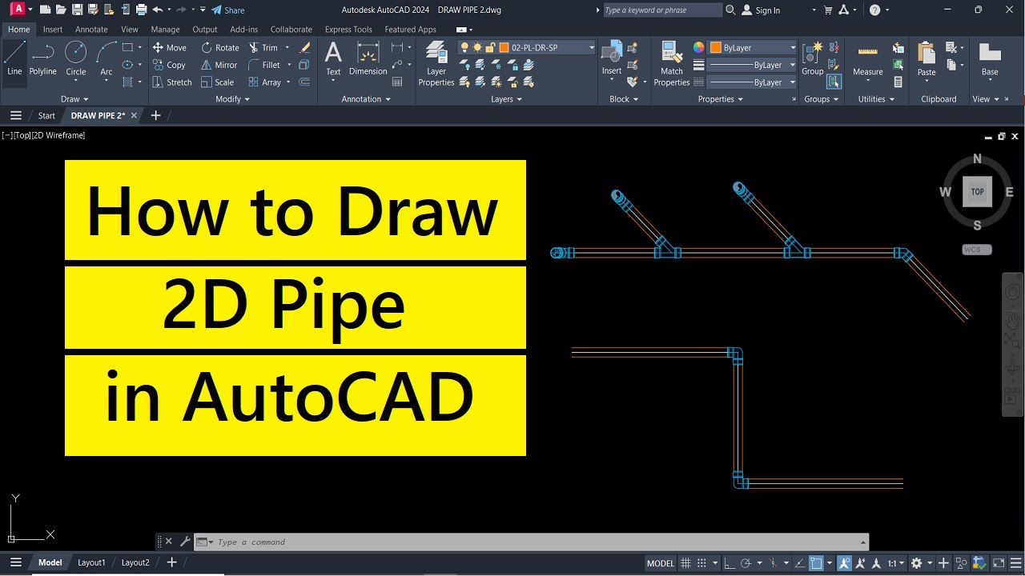The height and width of the screenshot is (576, 1025).
Task: Open the Annotate ribbon tab
Action: pos(91,30)
